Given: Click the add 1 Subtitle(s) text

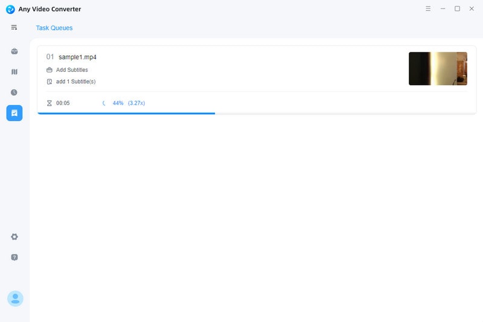Looking at the screenshot, I should 76,81.
